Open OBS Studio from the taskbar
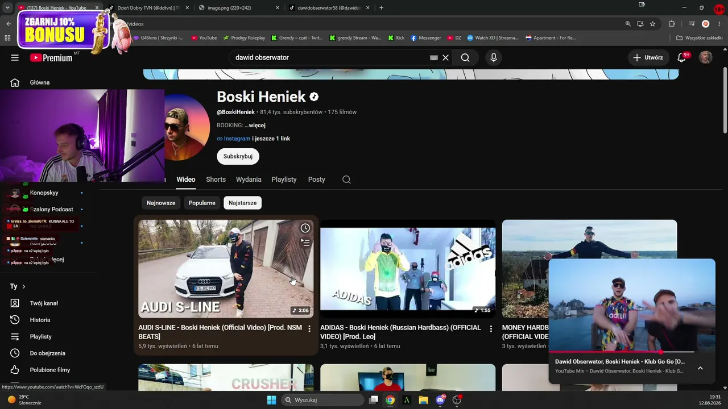This screenshot has height=409, width=728. coord(457,400)
